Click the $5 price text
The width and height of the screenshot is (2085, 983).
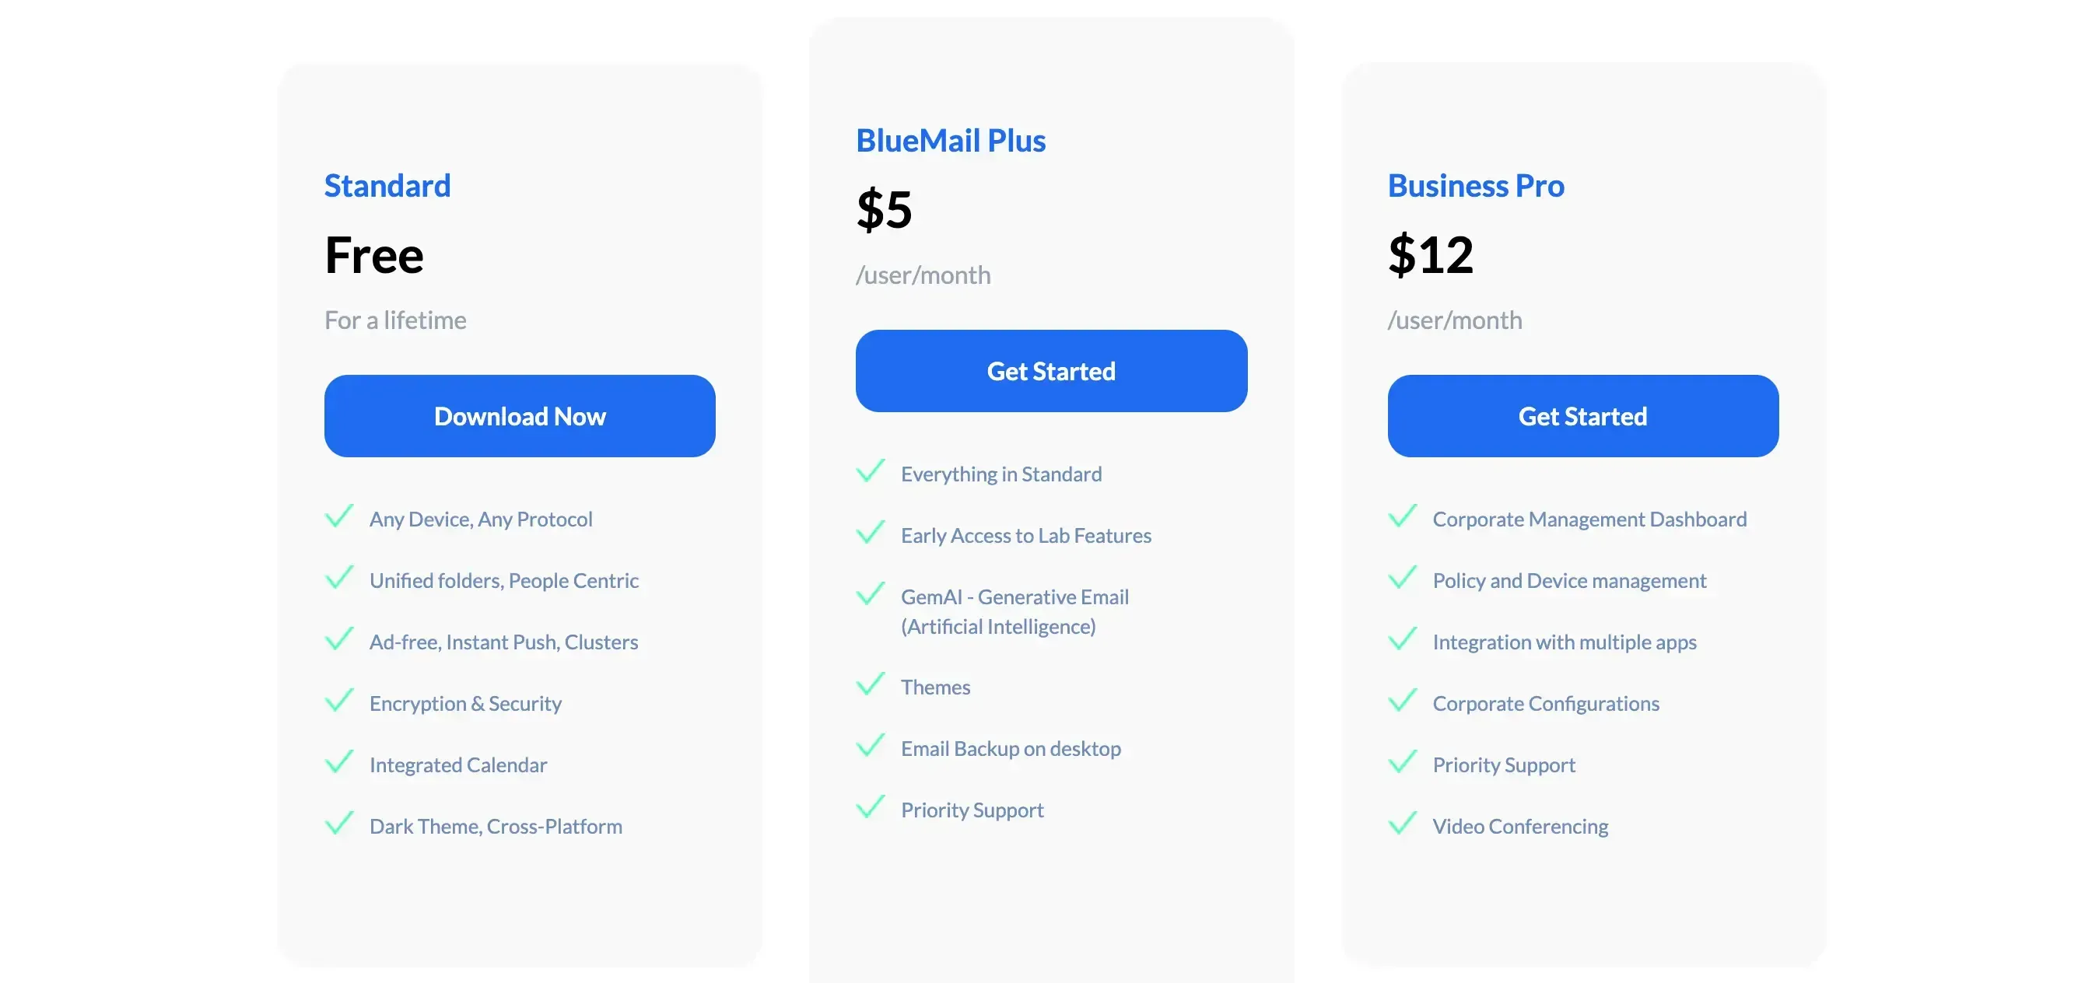click(x=885, y=212)
